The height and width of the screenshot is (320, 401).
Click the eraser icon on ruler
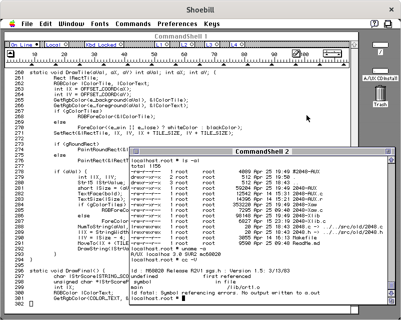(295, 54)
